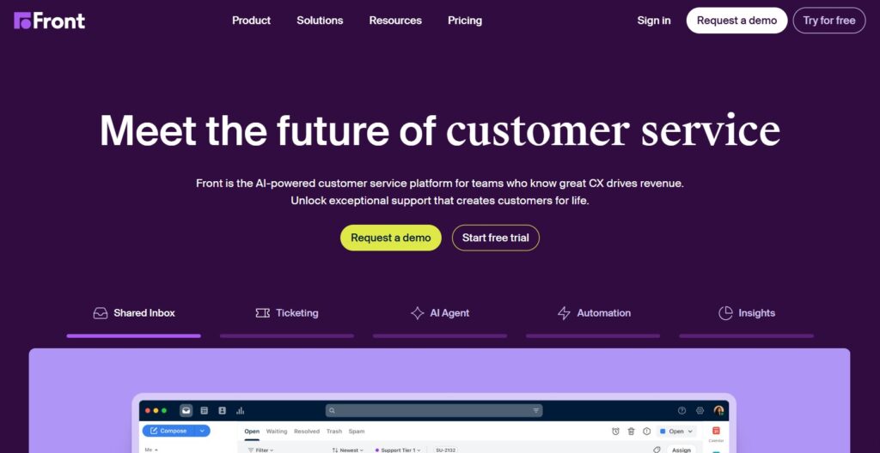
Task: Click the yellow Request a demo button
Action: [391, 238]
